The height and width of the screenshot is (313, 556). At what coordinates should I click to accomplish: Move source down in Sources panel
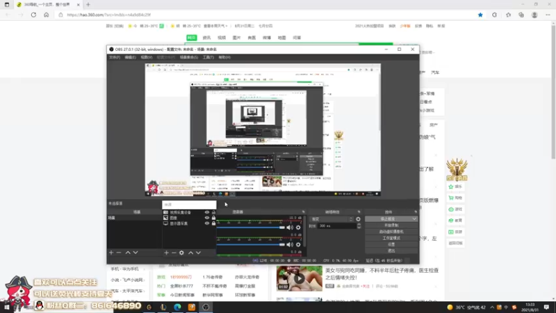point(198,252)
